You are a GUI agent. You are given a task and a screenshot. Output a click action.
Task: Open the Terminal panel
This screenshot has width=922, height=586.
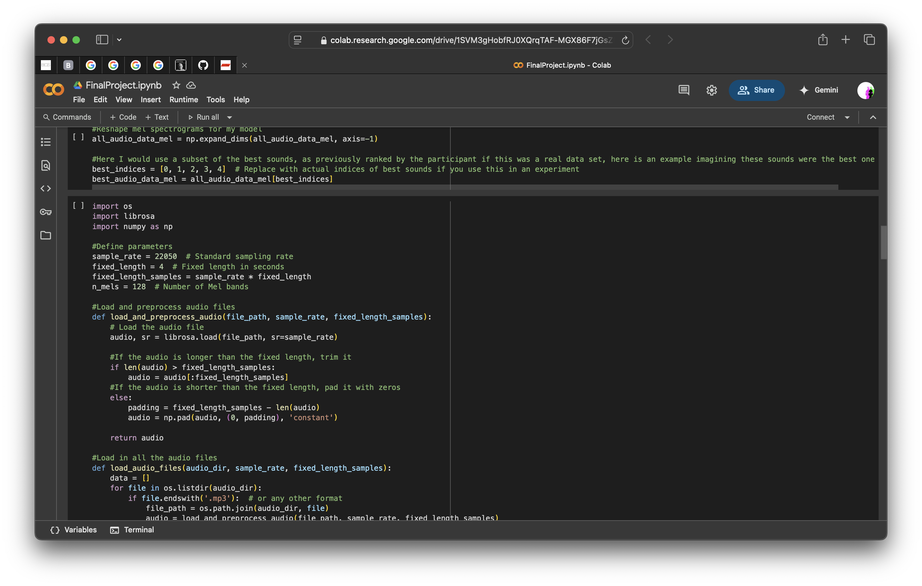(132, 530)
